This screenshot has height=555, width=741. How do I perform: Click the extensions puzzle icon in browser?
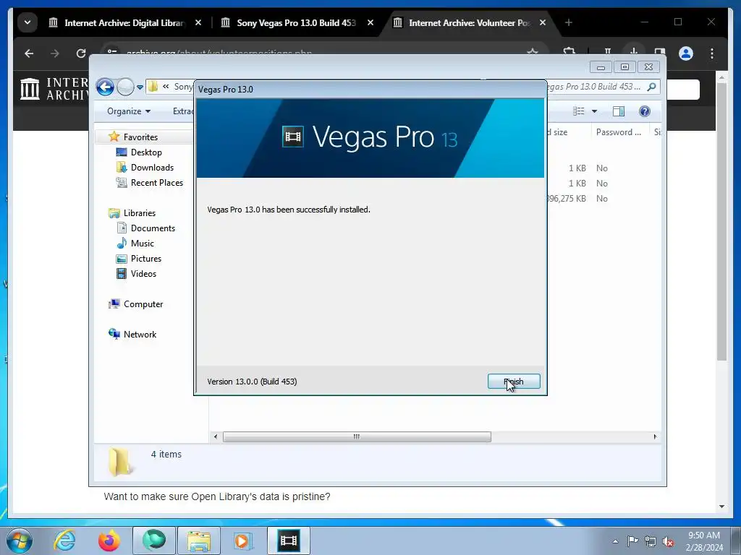569,51
